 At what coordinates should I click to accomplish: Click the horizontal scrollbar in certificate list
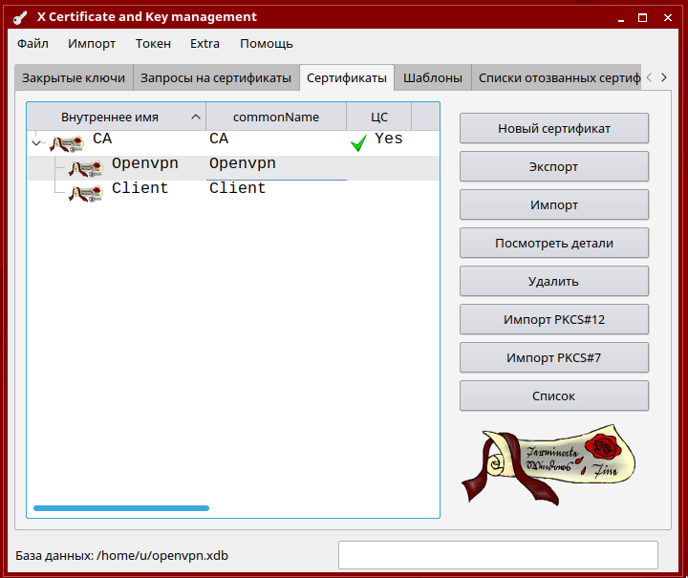click(121, 508)
